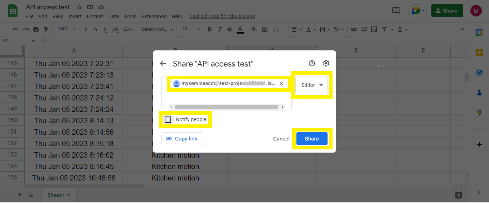Toggle italic formatting
489x203 pixels.
[220, 29]
